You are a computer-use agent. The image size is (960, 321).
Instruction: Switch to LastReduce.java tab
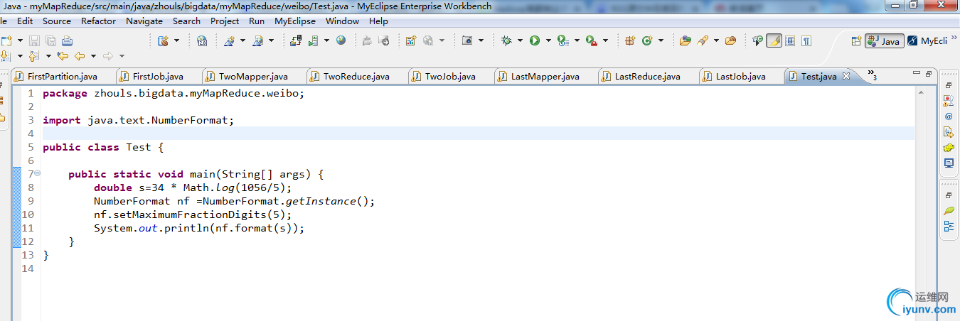click(x=647, y=76)
